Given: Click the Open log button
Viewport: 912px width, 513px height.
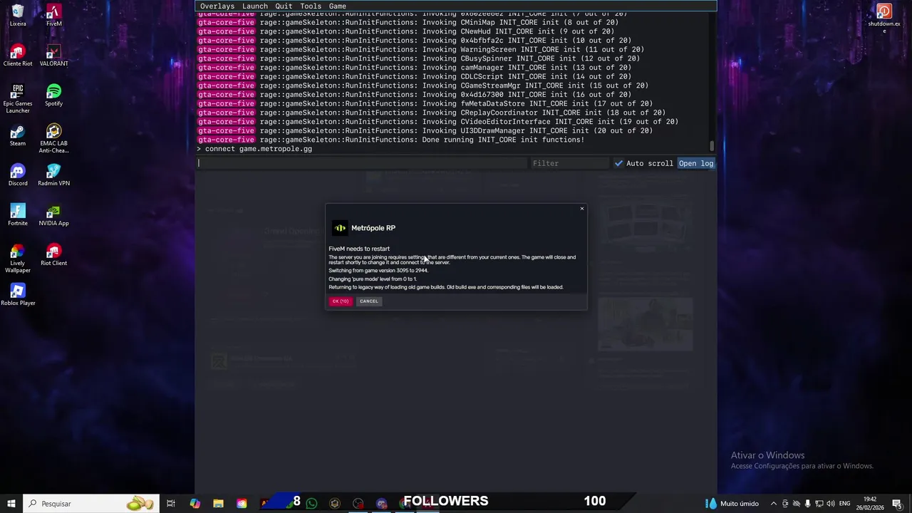Looking at the screenshot, I should point(696,163).
